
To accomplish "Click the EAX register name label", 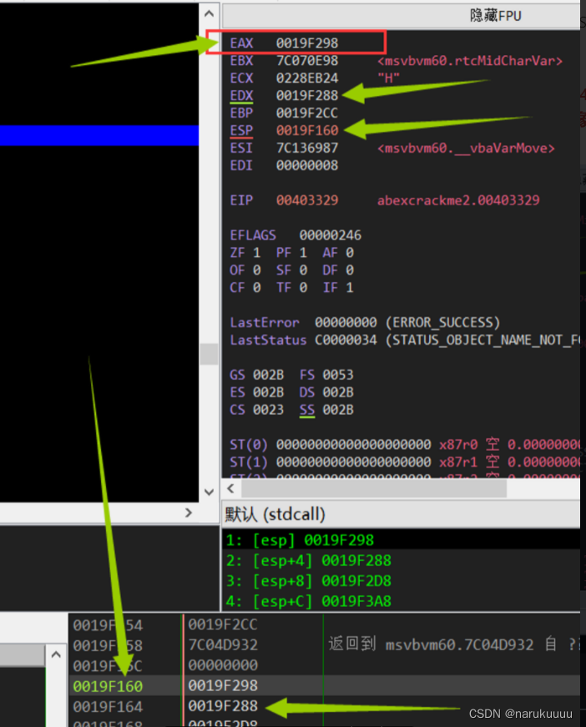I will click(x=241, y=43).
